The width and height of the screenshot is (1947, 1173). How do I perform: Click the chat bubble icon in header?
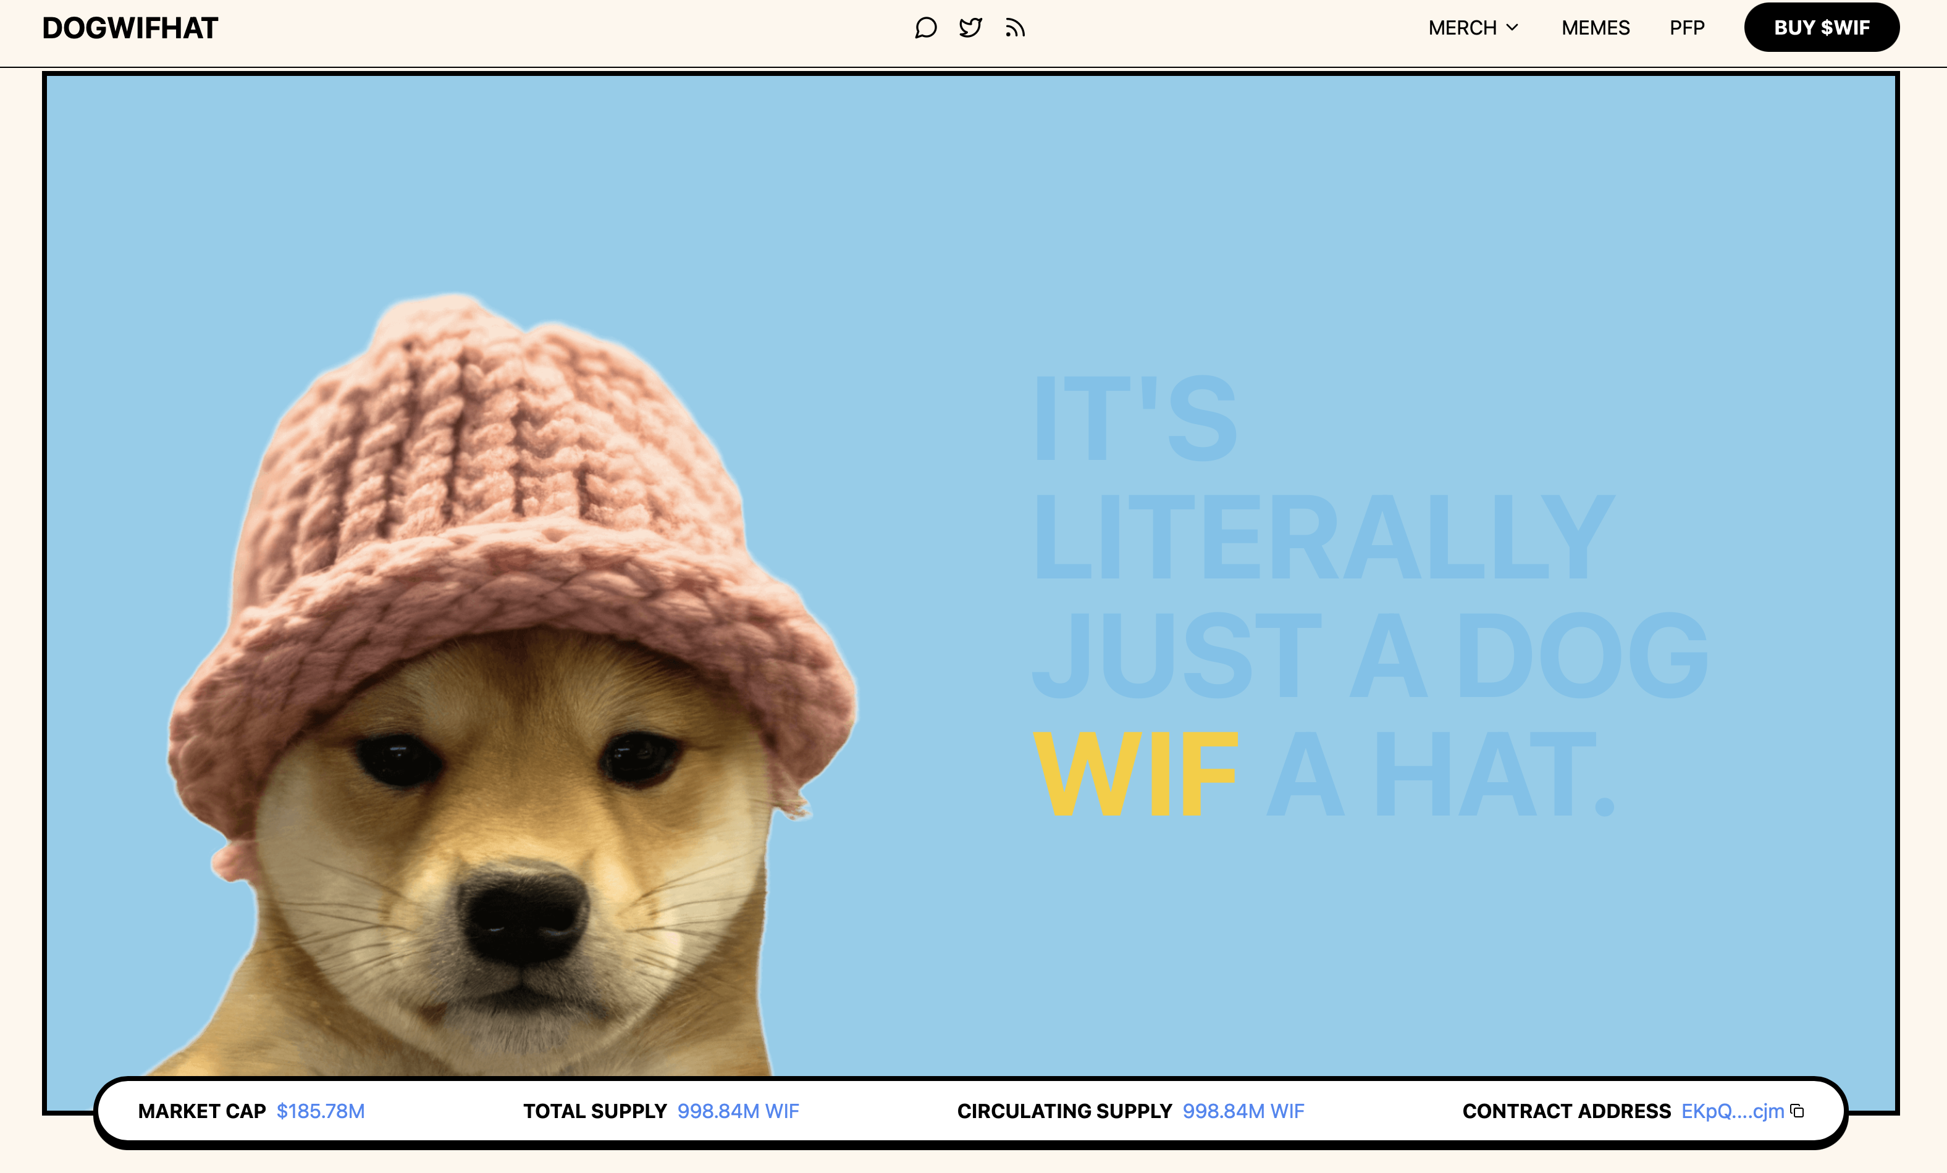925,28
